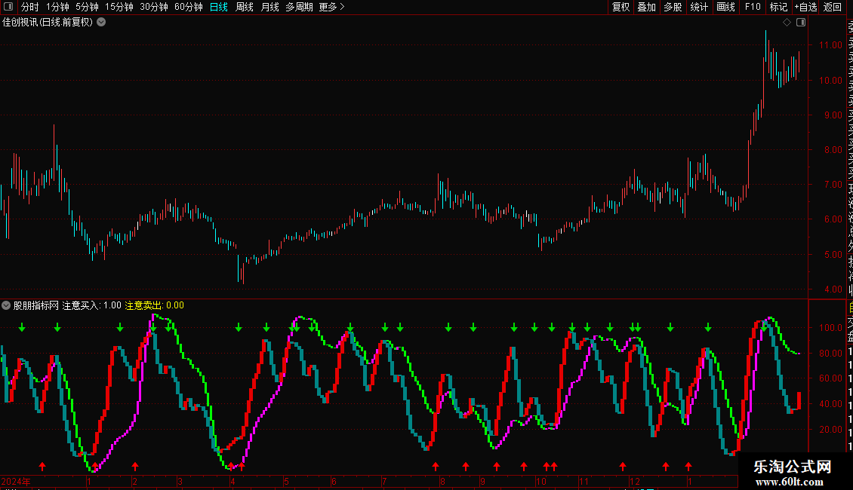
Task: Select the 15分钟 period tab
Action: point(119,7)
